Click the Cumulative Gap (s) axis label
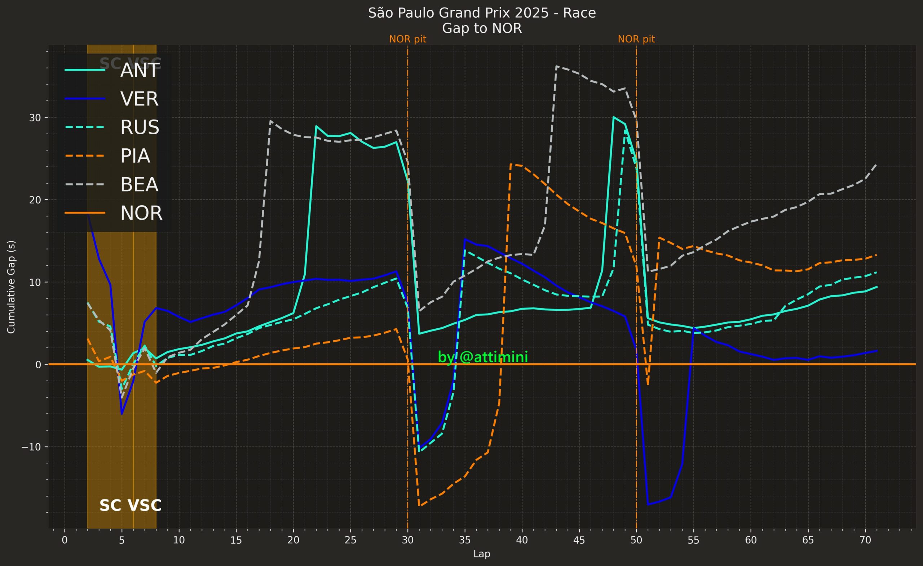Viewport: 923px width, 566px height. click(x=11, y=287)
